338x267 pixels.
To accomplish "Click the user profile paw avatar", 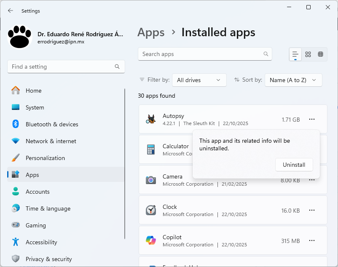I will click(x=20, y=37).
